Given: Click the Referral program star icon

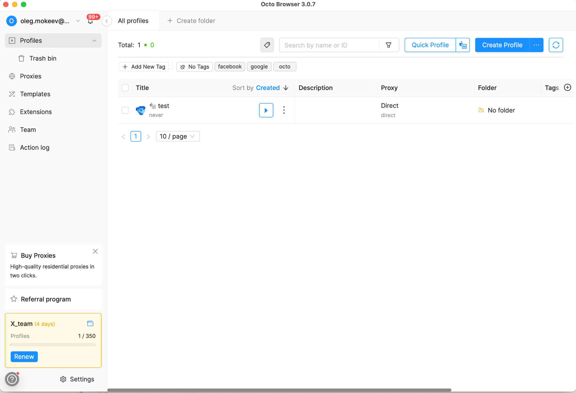Looking at the screenshot, I should point(14,299).
